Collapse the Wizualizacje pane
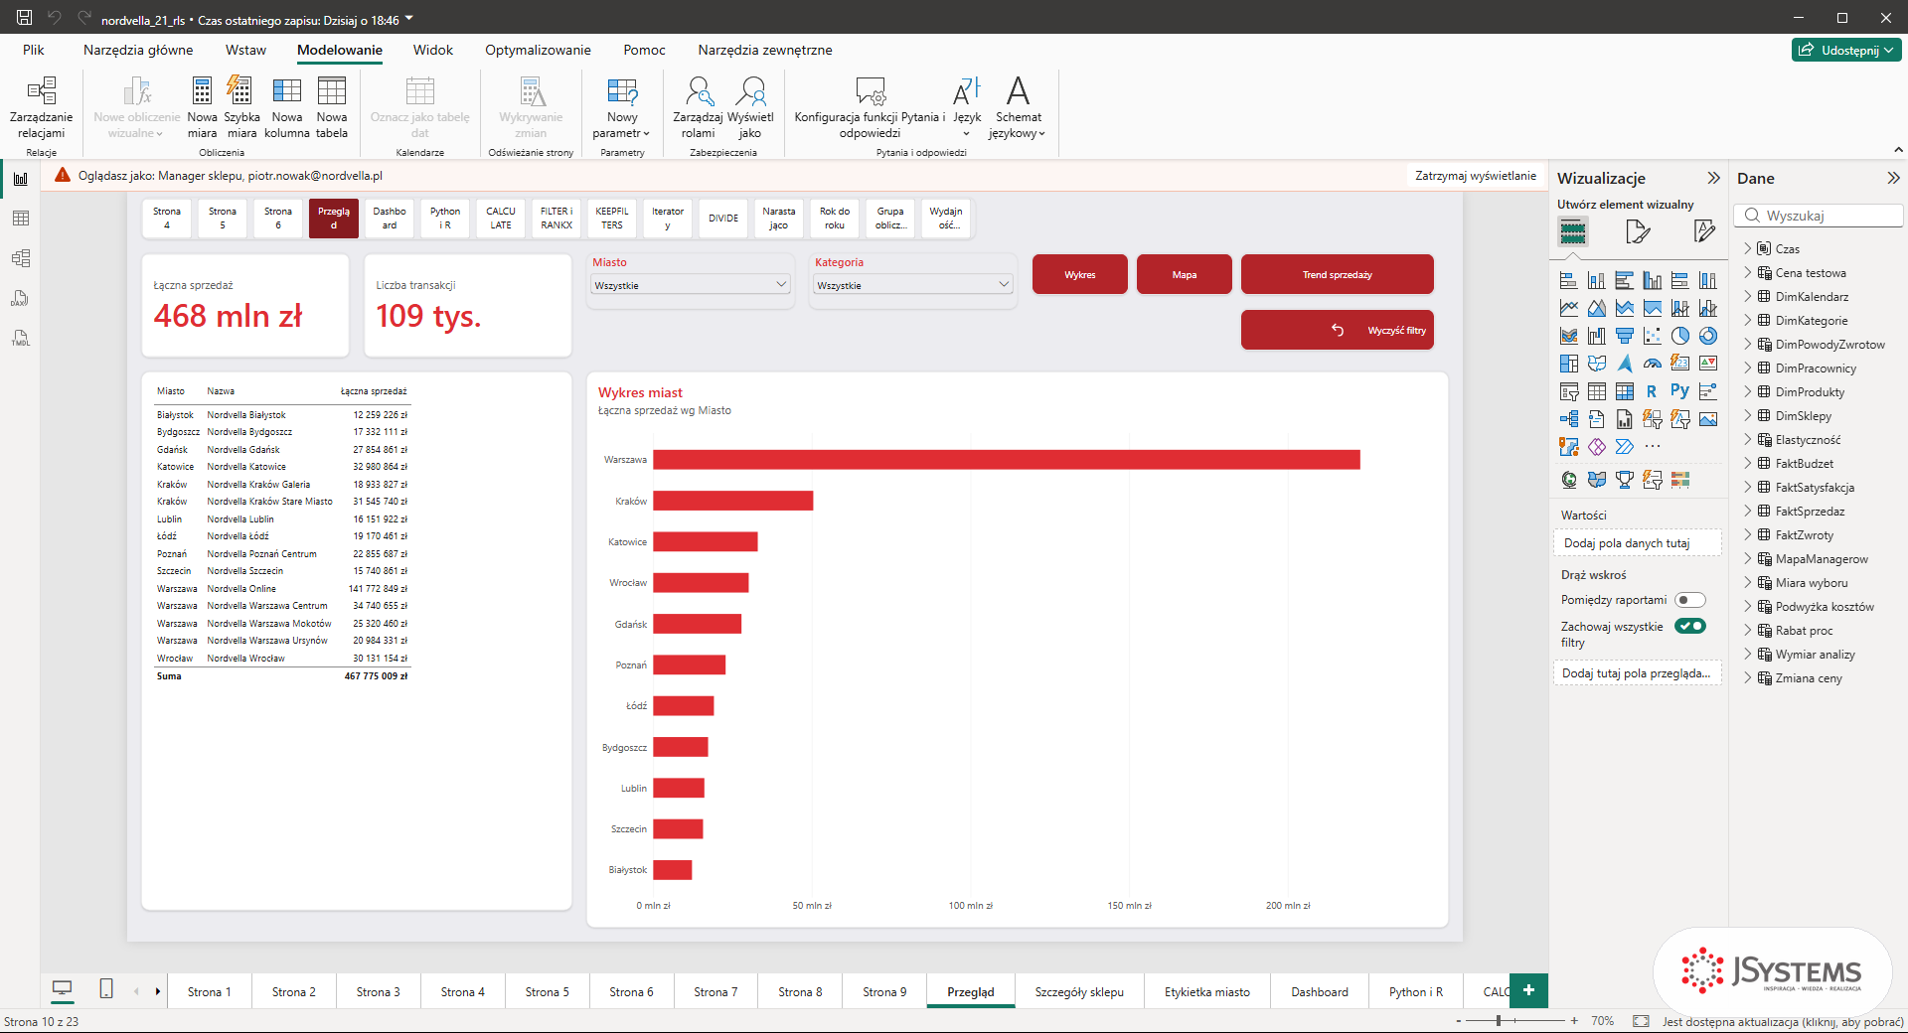The height and width of the screenshot is (1033, 1908). (1713, 178)
